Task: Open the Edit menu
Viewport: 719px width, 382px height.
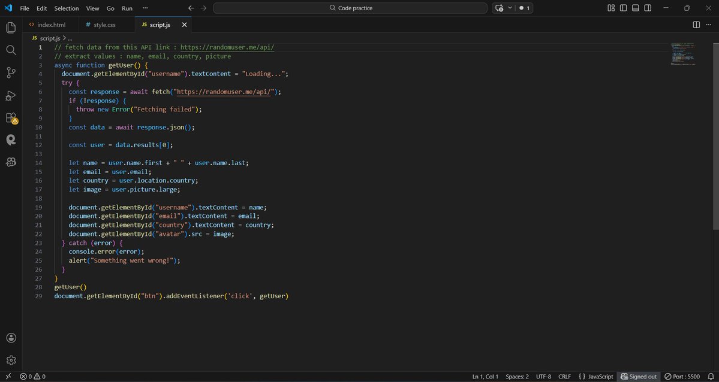Action: (x=42, y=8)
